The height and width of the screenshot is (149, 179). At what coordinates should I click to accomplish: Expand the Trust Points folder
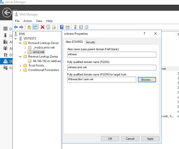[20, 66]
